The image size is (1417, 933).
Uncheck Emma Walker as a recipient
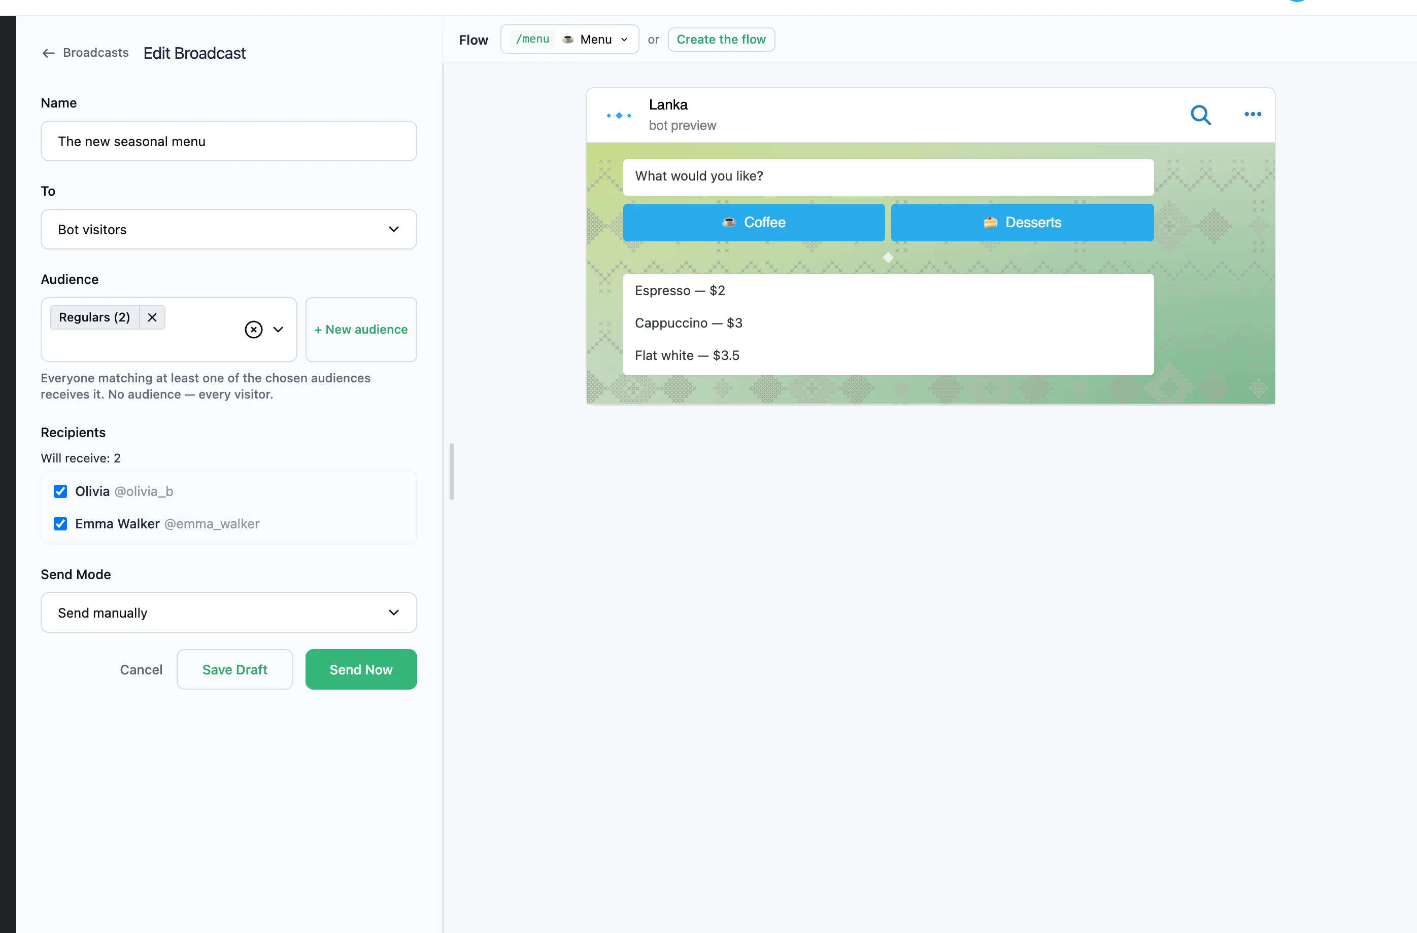[60, 524]
